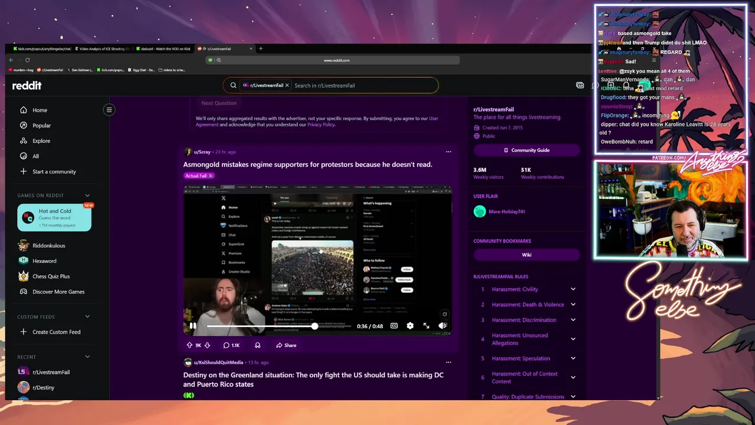Viewport: 755px width, 425px height.
Task: Open the Privacy Policy link
Action: pos(321,125)
